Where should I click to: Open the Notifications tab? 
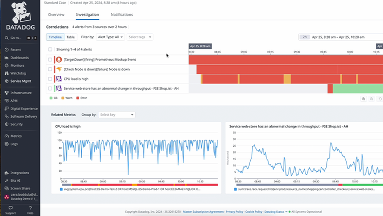point(122,15)
